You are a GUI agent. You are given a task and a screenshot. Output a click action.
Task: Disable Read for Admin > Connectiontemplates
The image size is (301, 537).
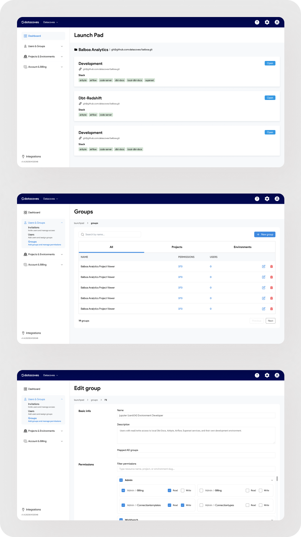[x=169, y=505]
